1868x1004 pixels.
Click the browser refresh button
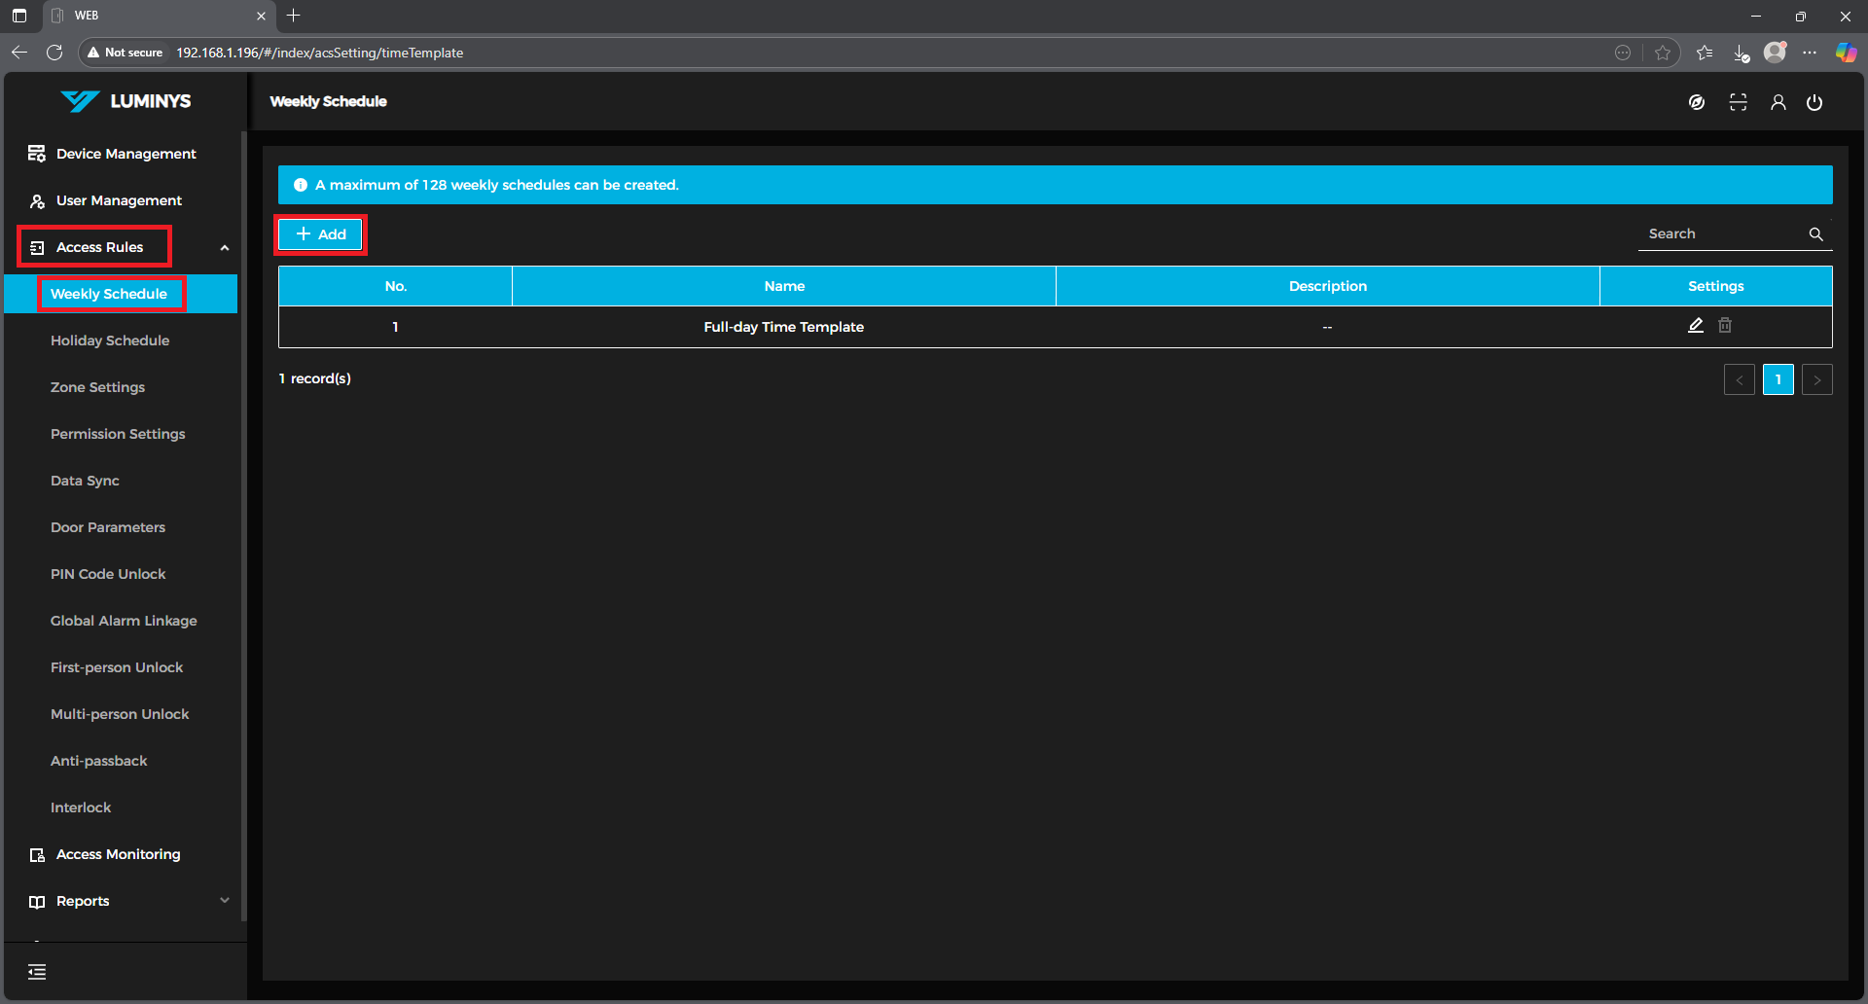pyautogui.click(x=54, y=53)
